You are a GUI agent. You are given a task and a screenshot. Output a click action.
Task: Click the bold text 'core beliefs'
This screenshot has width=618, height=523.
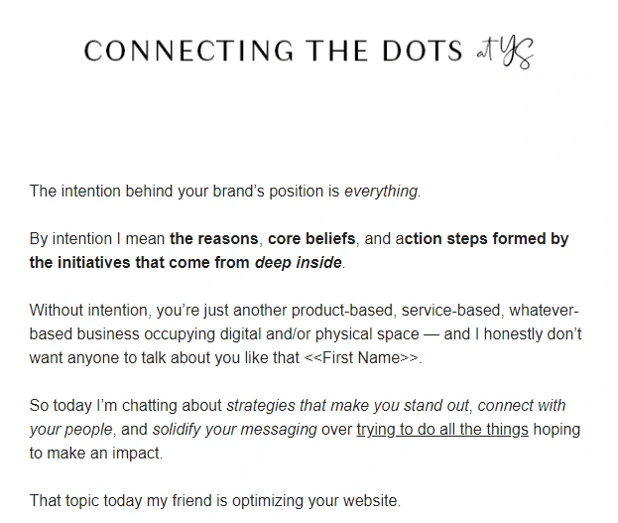(x=311, y=239)
